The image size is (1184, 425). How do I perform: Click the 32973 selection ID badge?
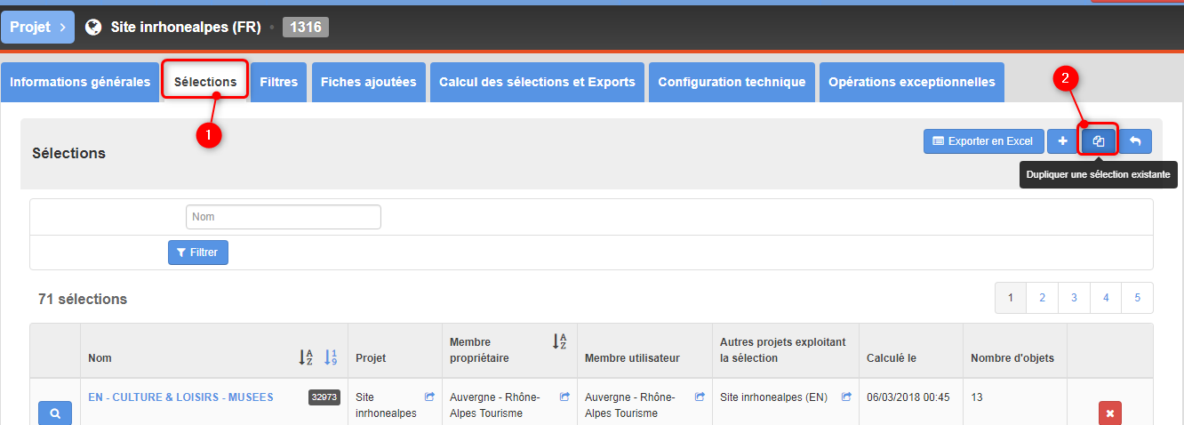[x=324, y=397]
